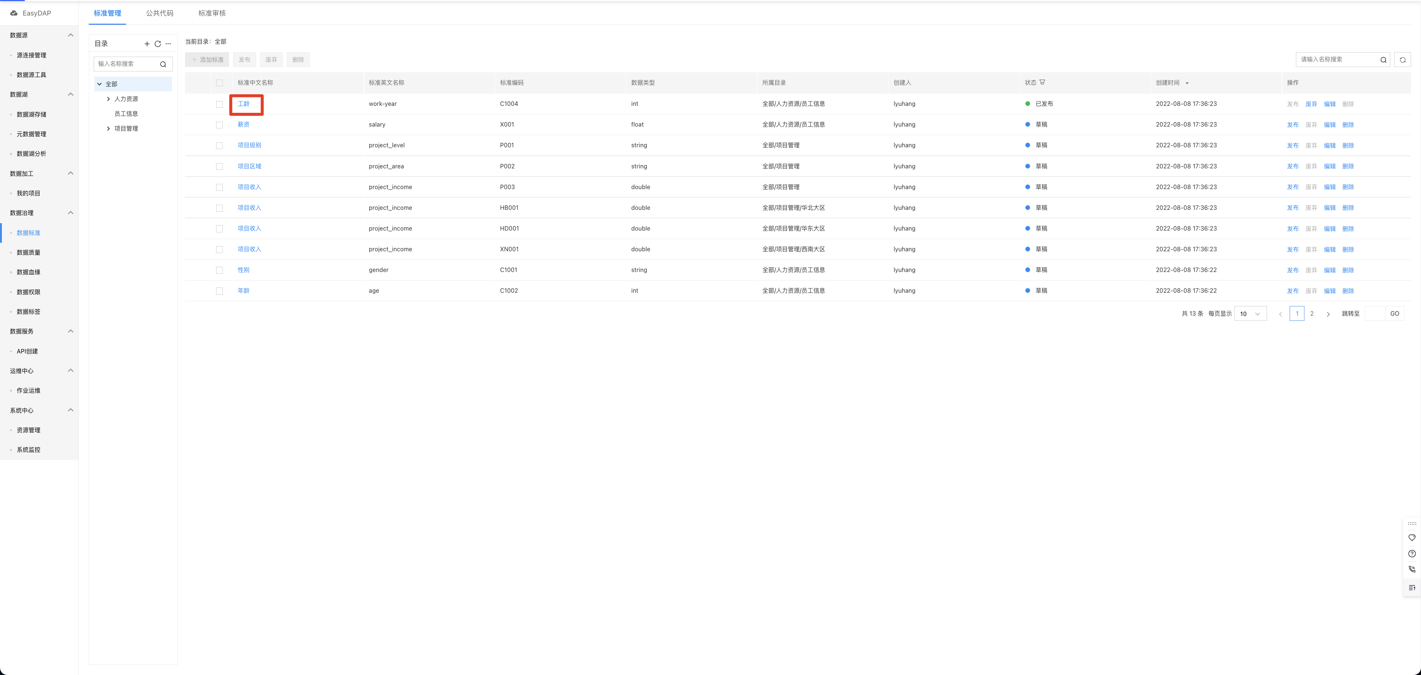Collapse the 数据服务 sidebar section

(x=71, y=331)
